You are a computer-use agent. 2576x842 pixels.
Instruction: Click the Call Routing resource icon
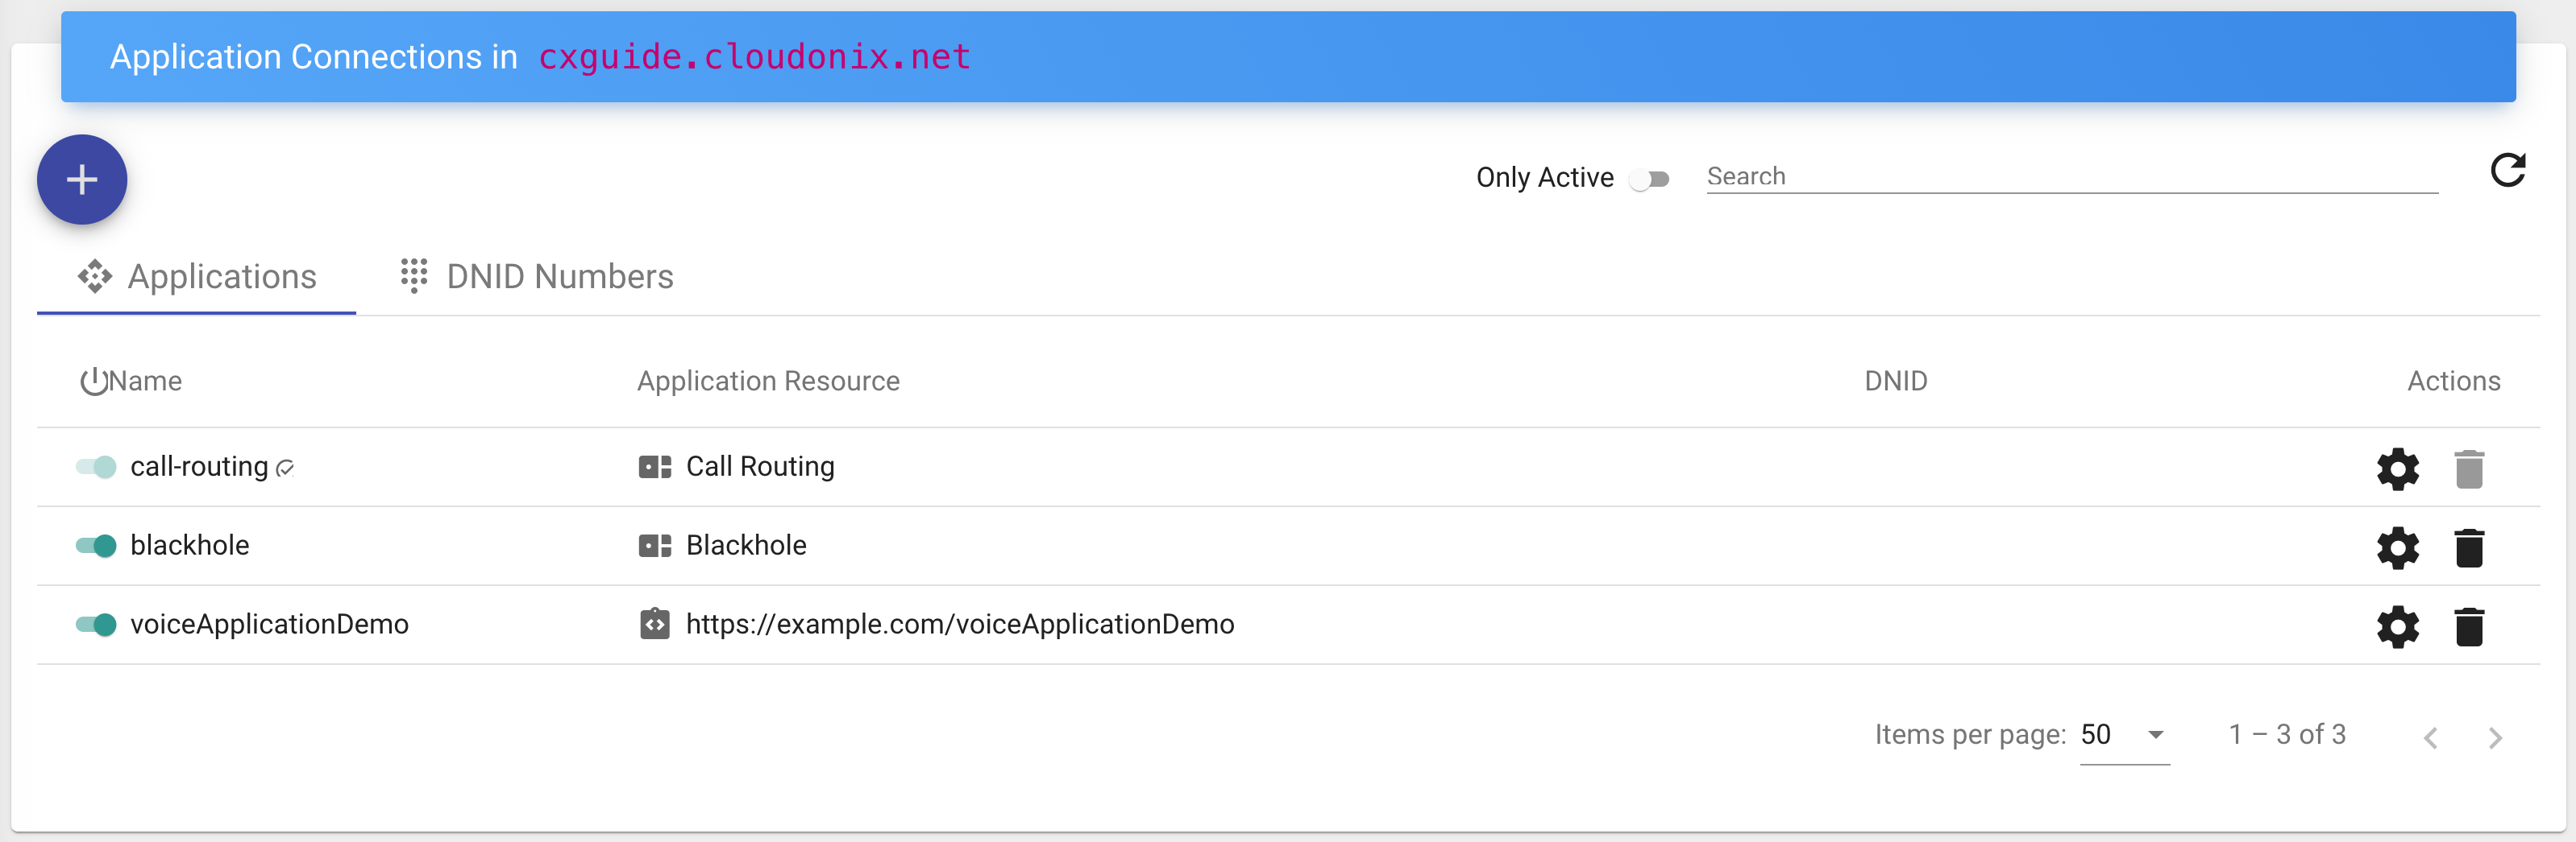click(654, 466)
